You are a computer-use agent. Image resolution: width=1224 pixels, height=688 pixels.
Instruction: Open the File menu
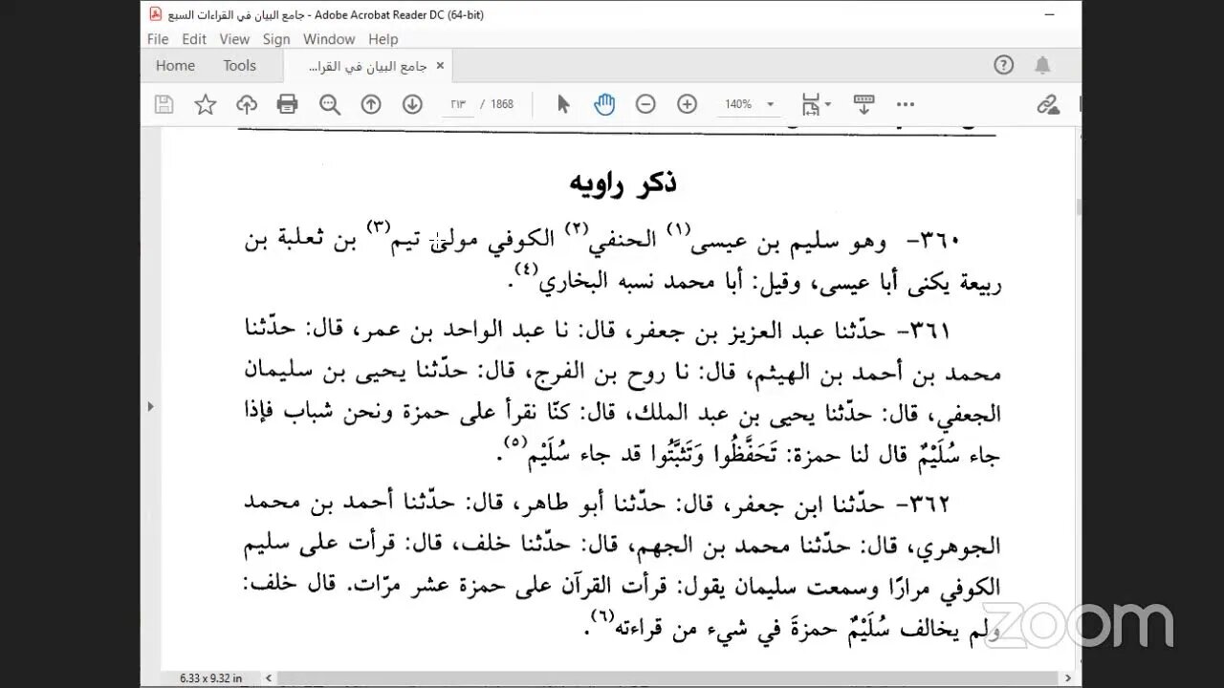158,39
